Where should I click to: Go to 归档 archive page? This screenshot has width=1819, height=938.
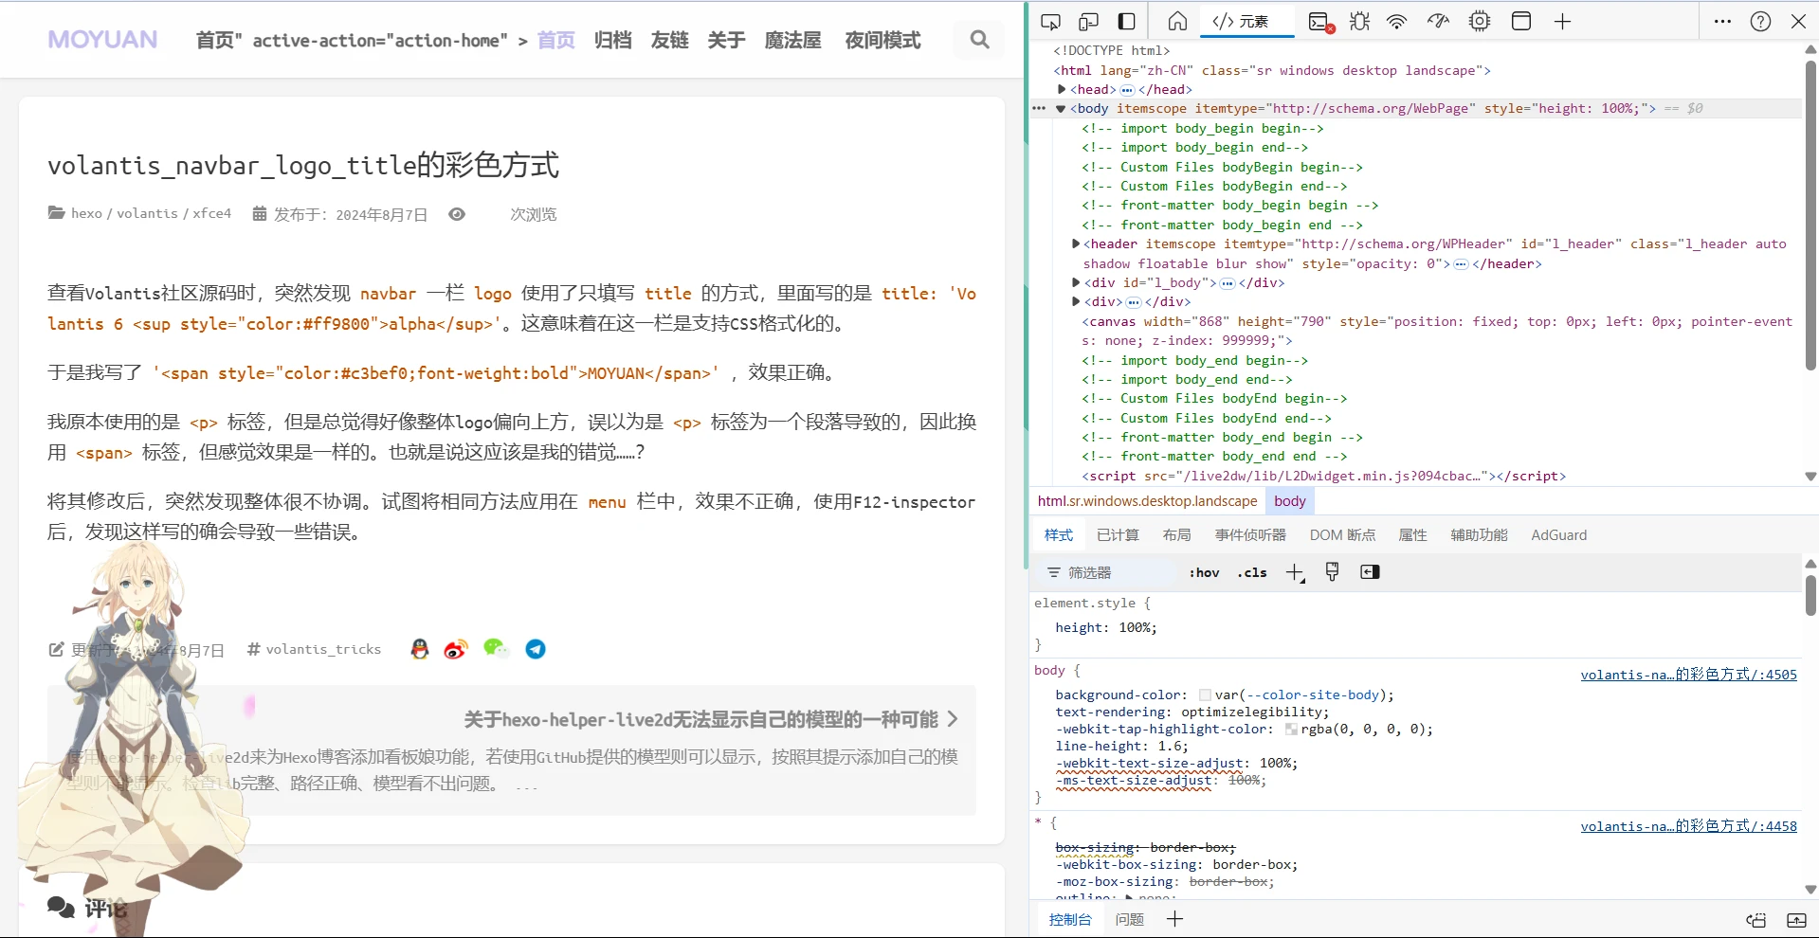612,40
